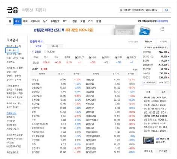
Task: Open 비상장/IPO기업 in the left sidebar
Action: point(14,147)
